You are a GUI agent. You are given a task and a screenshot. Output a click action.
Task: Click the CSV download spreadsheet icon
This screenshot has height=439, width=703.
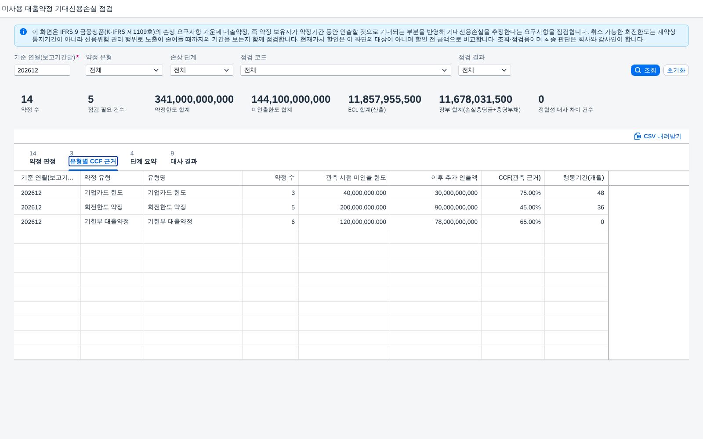(x=638, y=136)
